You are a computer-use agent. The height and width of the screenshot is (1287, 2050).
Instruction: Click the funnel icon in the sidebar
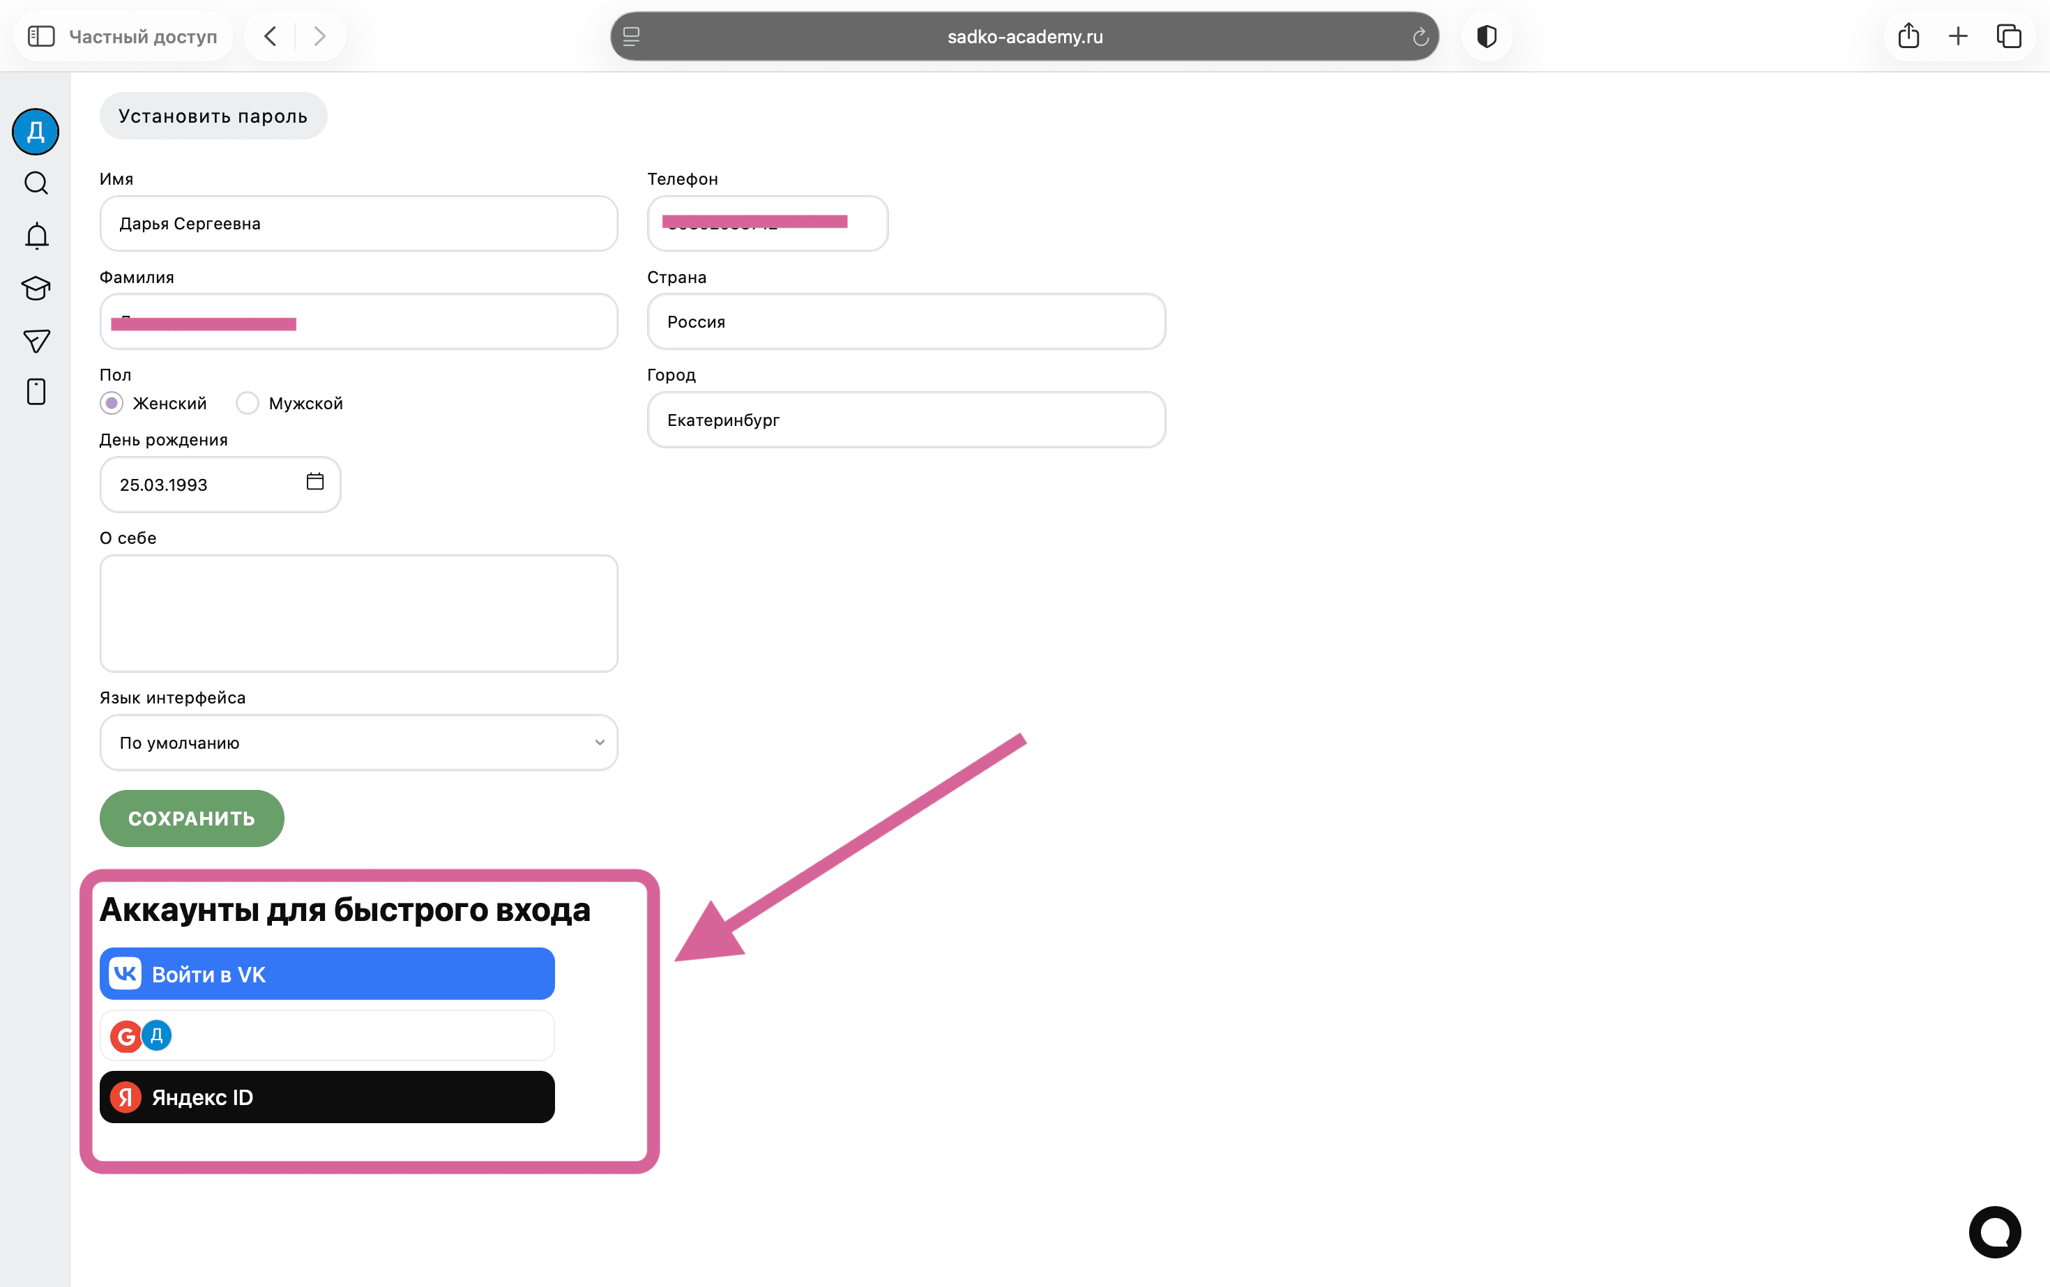point(36,342)
